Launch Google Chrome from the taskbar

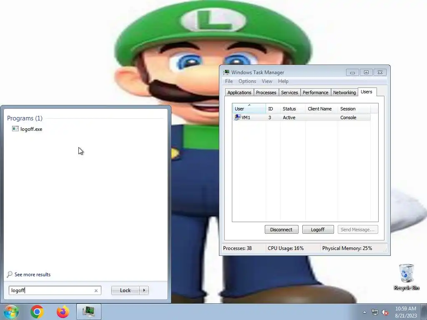(x=37, y=312)
